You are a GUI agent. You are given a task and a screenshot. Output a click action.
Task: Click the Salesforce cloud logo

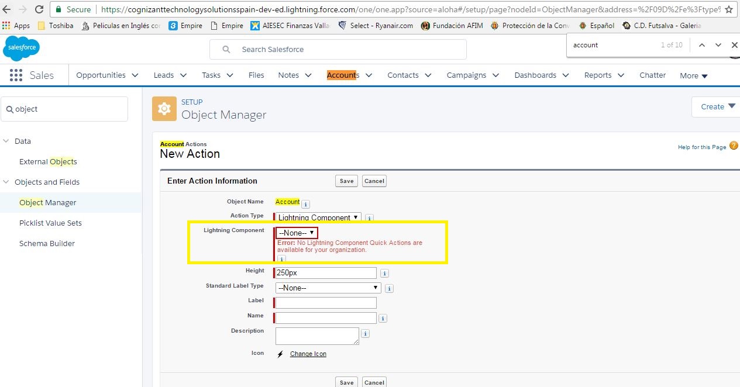21,49
